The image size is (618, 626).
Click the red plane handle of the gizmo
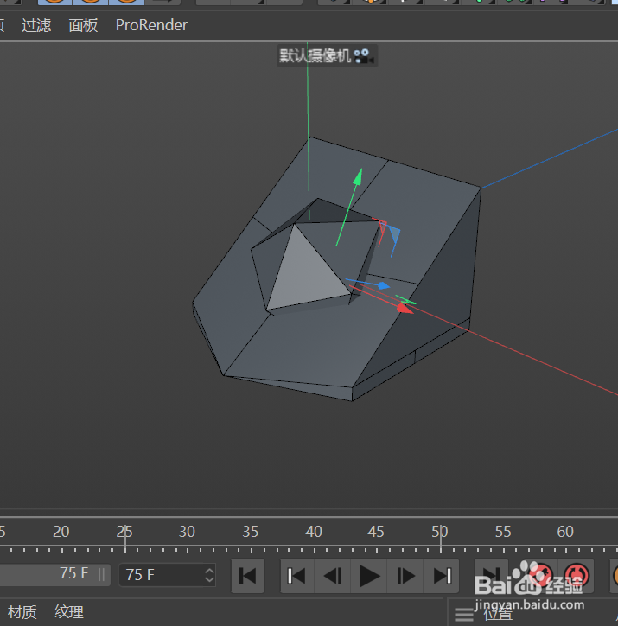pos(381,227)
